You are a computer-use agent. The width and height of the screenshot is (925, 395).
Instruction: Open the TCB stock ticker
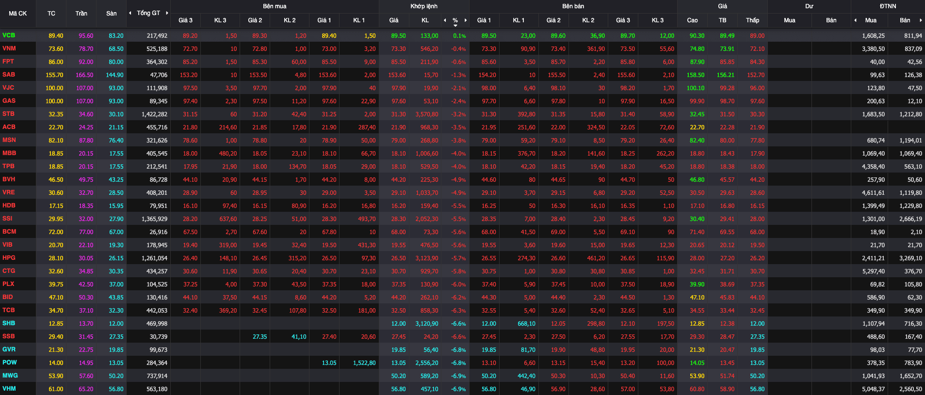pos(8,310)
